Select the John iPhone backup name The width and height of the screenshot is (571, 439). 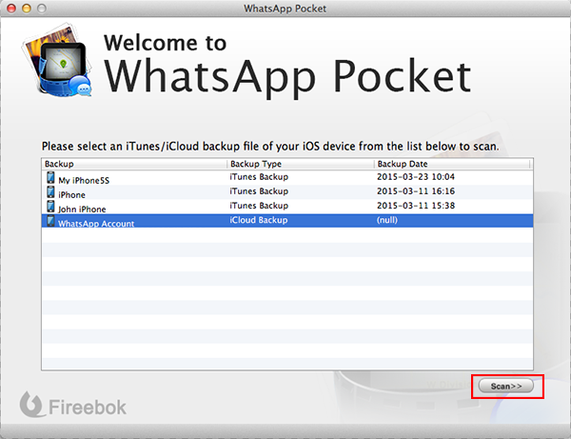pos(82,210)
